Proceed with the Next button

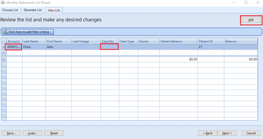227,133
